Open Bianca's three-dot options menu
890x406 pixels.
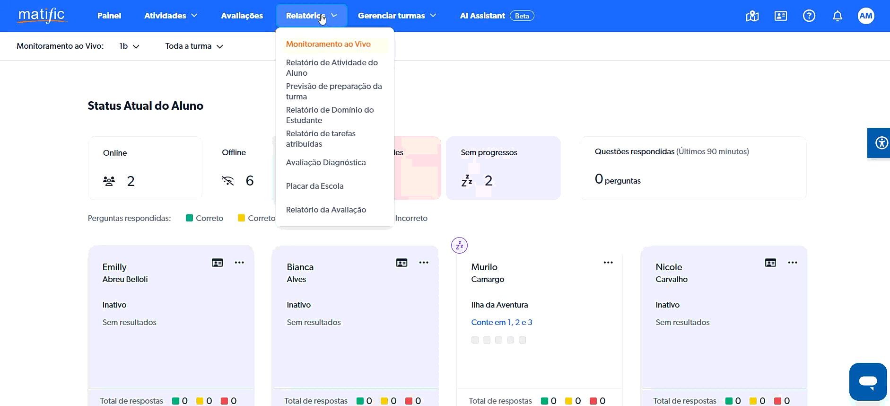pos(424,263)
